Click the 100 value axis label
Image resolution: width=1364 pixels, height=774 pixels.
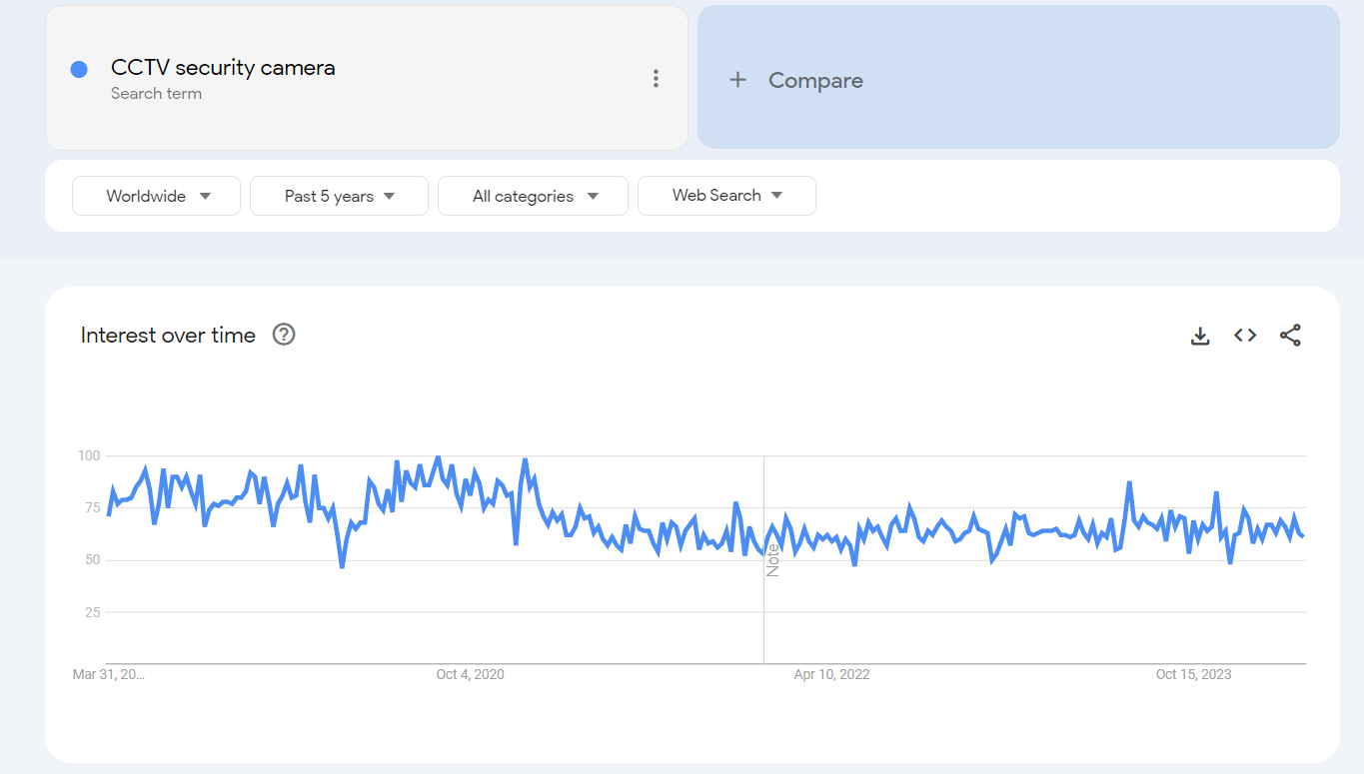coord(89,455)
